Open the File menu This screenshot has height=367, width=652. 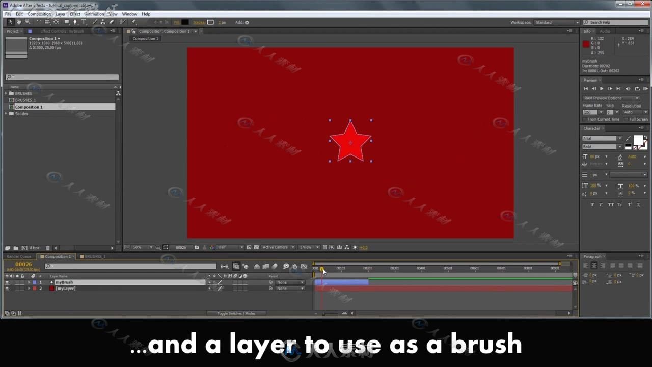tap(8, 14)
